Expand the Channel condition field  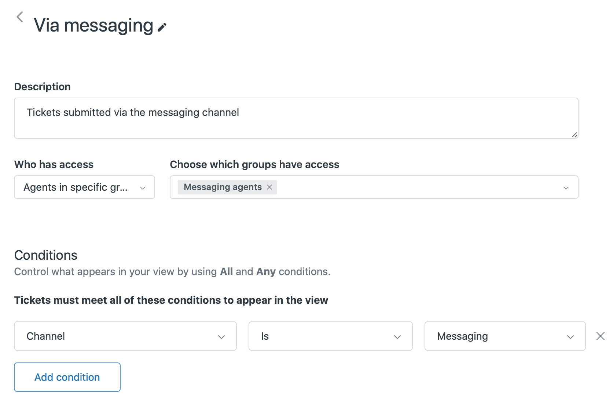point(125,336)
